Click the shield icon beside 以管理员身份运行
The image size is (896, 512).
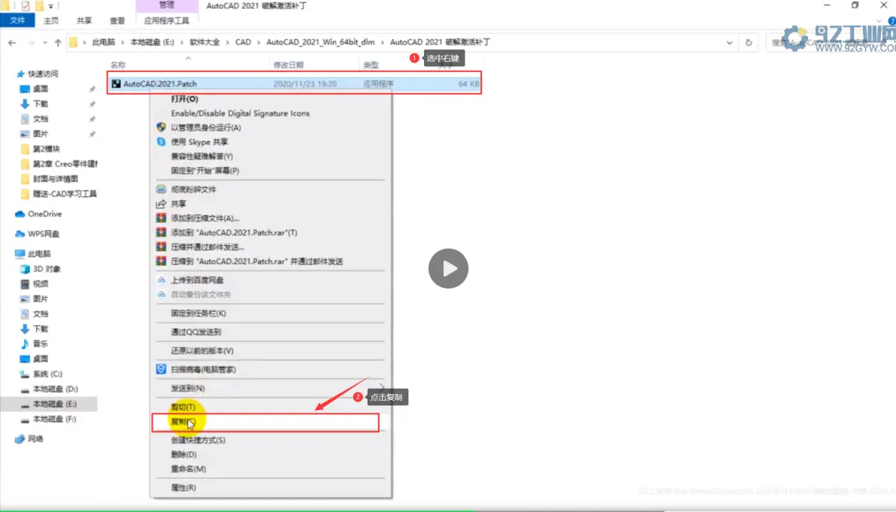pos(161,127)
